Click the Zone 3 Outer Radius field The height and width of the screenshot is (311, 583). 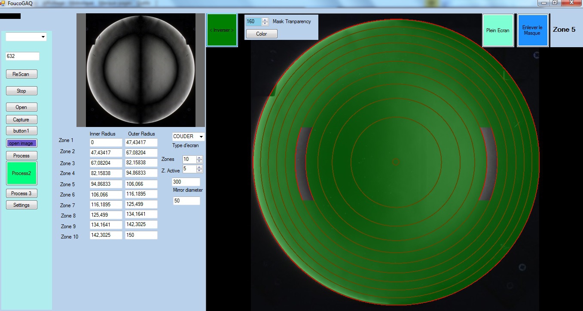pos(141,163)
